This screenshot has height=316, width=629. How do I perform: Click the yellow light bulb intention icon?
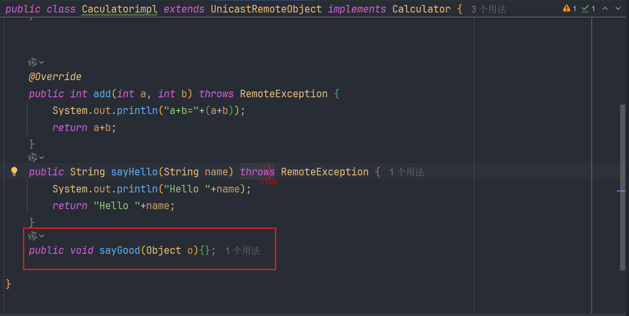click(x=14, y=171)
